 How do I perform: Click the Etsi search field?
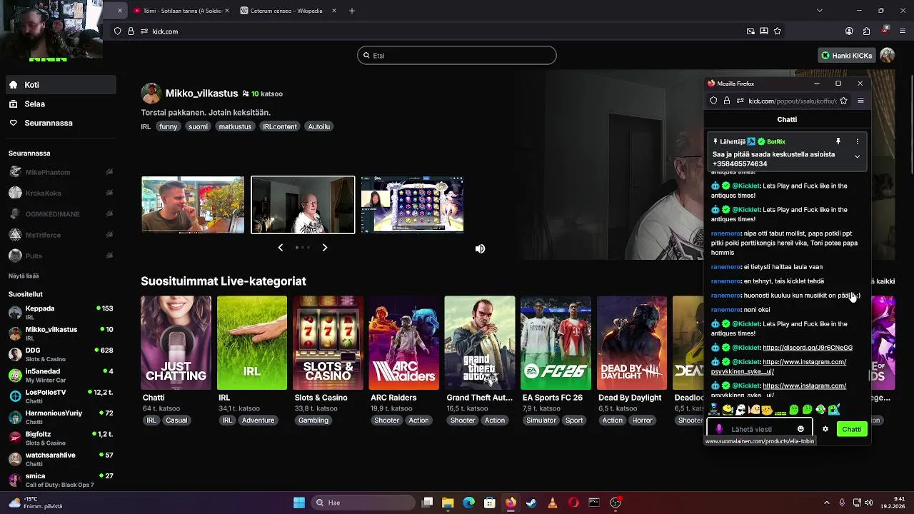(457, 55)
